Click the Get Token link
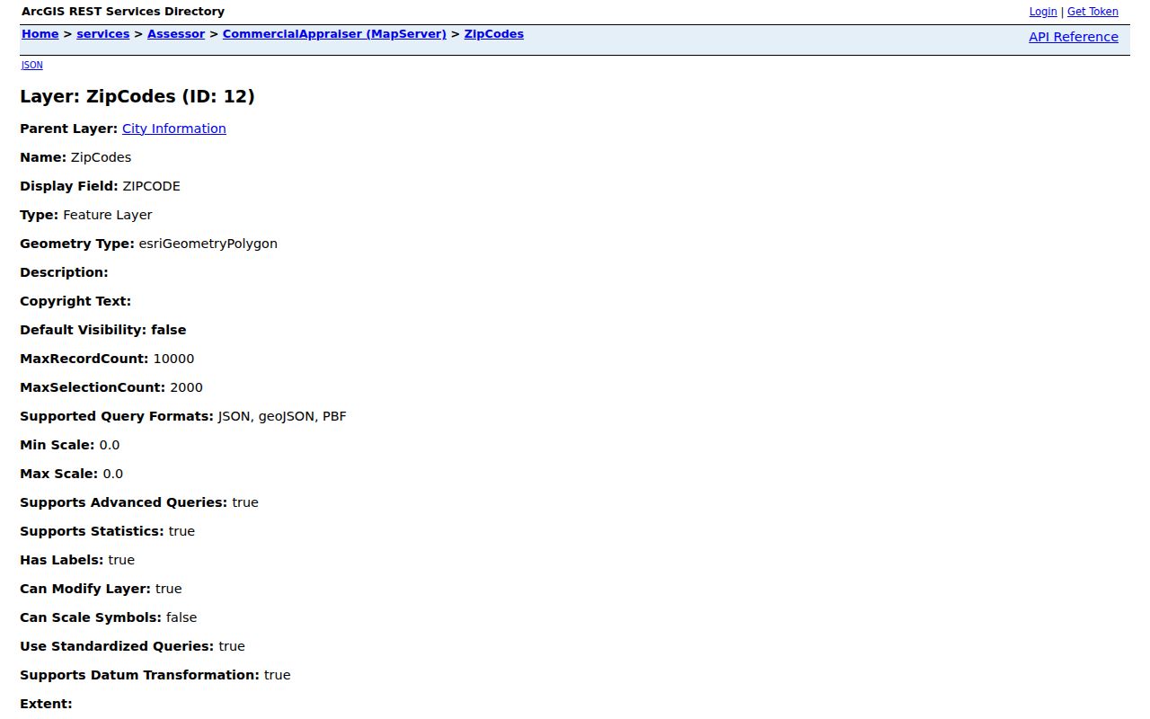Viewport: 1150px width, 719px height. (x=1092, y=12)
